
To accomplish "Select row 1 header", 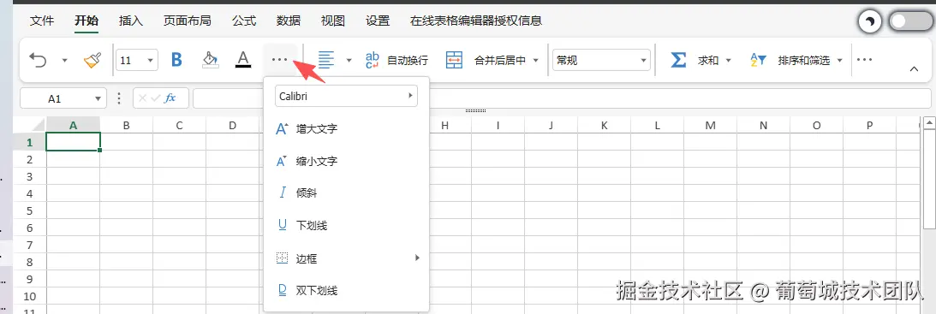I will (x=30, y=142).
